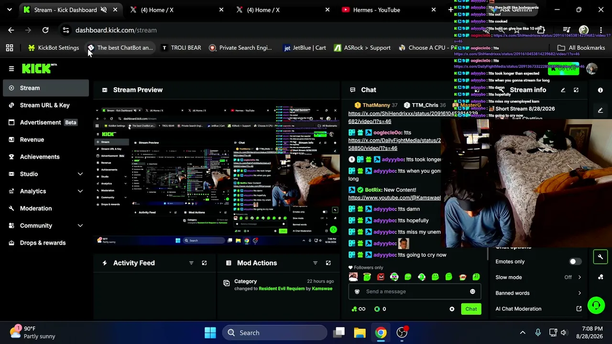Open AI Chat Moderation external link
Image resolution: width=612 pixels, height=344 pixels.
pos(579,309)
